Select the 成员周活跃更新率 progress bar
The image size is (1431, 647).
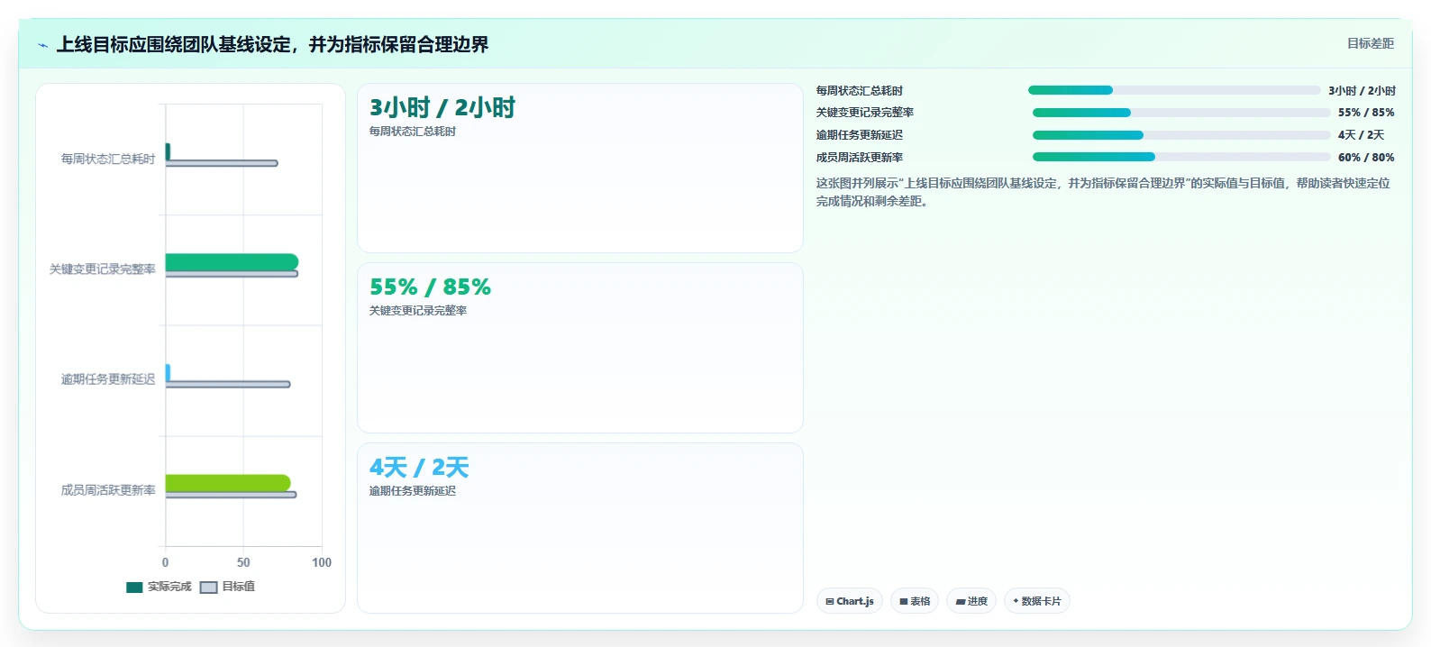(x=1181, y=157)
